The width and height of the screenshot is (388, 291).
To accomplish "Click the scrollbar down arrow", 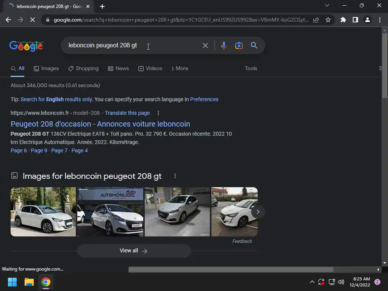I will [385, 263].
